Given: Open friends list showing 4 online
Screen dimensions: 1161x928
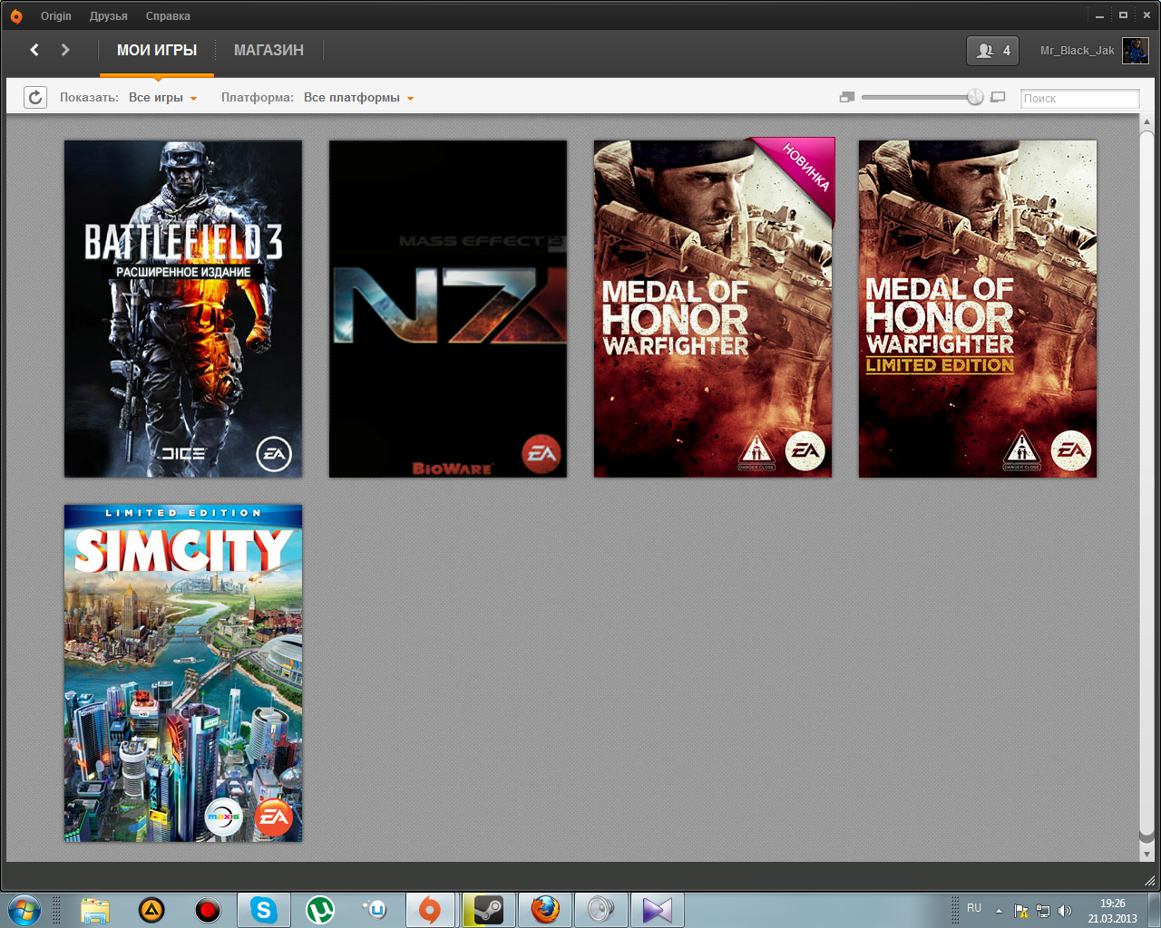Looking at the screenshot, I should tap(992, 51).
